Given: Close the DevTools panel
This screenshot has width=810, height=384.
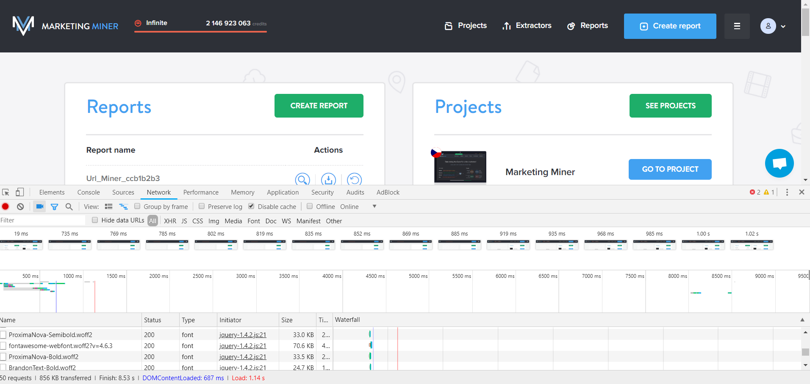Looking at the screenshot, I should click(802, 192).
